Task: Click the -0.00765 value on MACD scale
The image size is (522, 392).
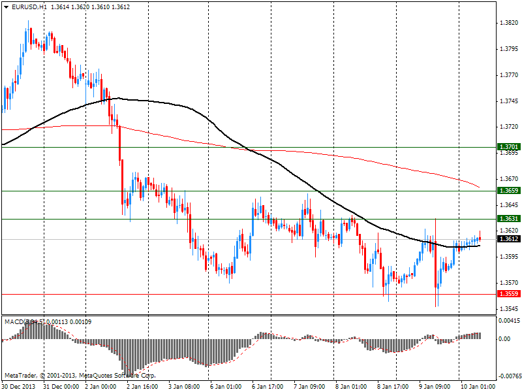Action: (x=508, y=376)
